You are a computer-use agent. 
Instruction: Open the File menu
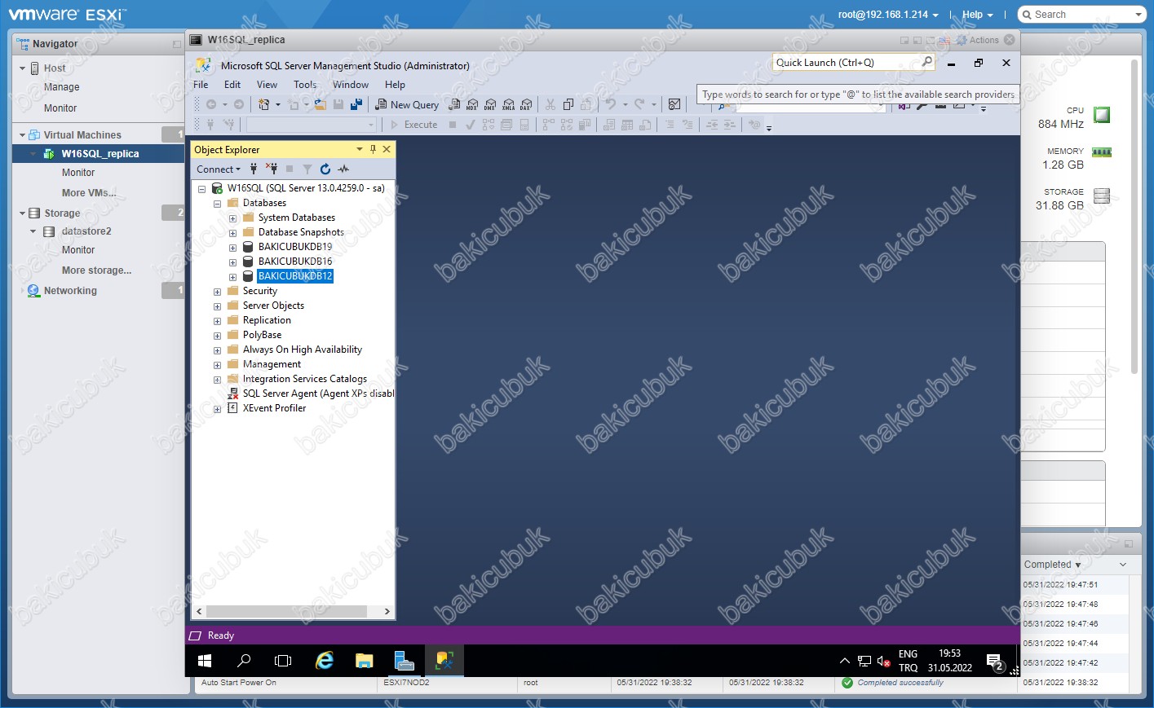[201, 84]
